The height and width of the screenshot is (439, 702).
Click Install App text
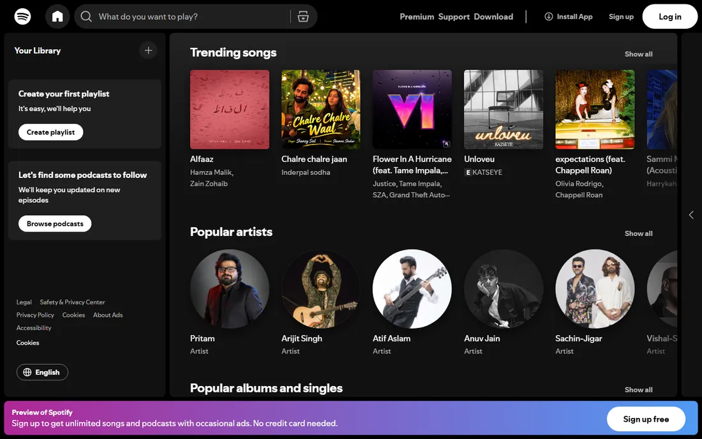tap(574, 17)
